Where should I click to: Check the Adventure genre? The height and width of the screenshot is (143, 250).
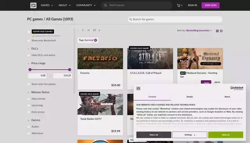tap(29, 133)
